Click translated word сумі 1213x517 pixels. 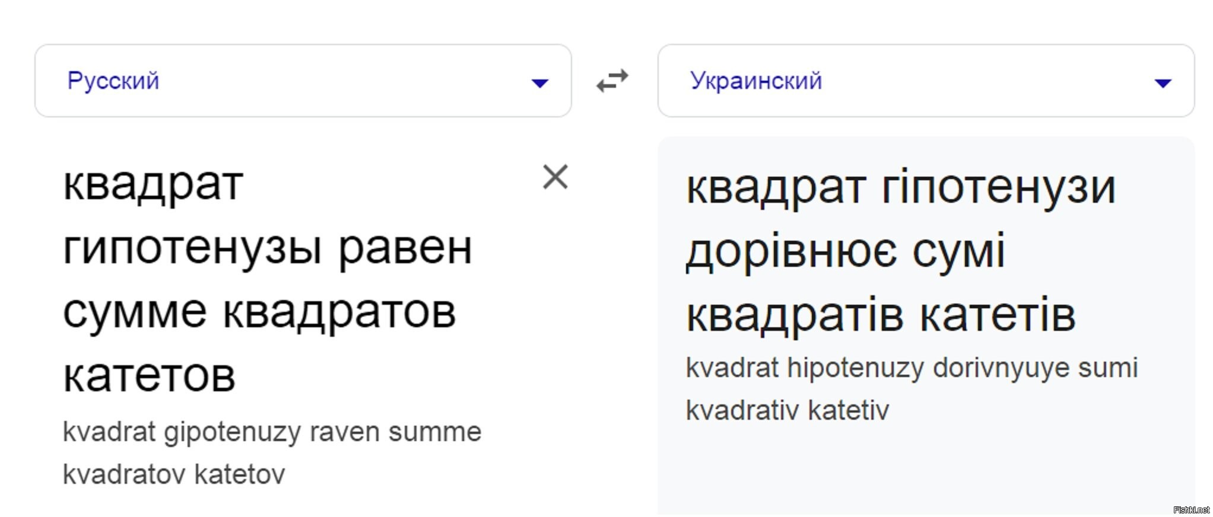pos(958,251)
